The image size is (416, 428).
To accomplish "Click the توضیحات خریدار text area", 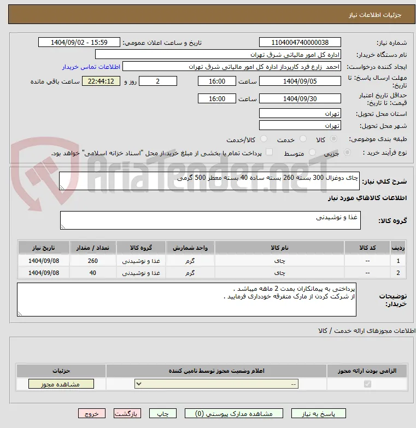I will tap(186, 300).
